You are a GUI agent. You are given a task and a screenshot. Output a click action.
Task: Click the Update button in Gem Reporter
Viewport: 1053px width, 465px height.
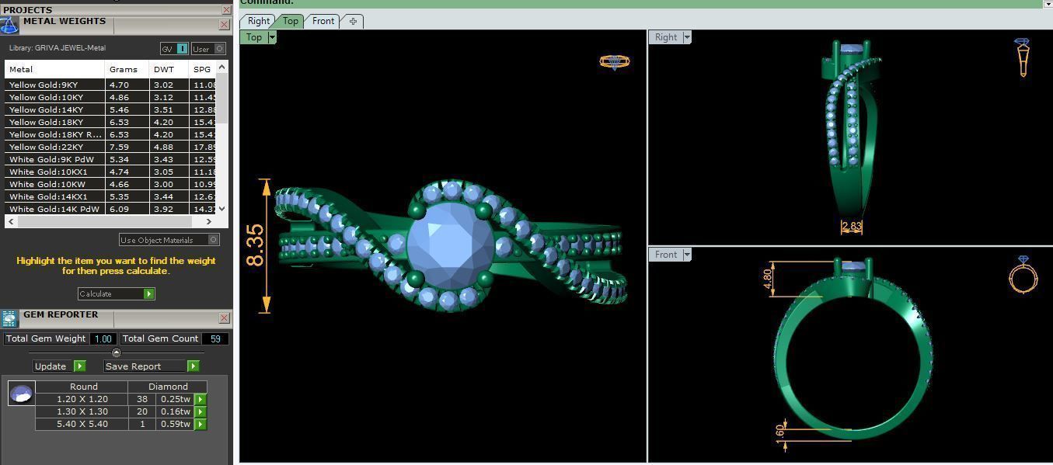click(x=59, y=366)
